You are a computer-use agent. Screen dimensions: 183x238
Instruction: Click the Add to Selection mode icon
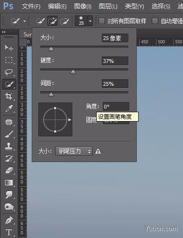click(52, 21)
